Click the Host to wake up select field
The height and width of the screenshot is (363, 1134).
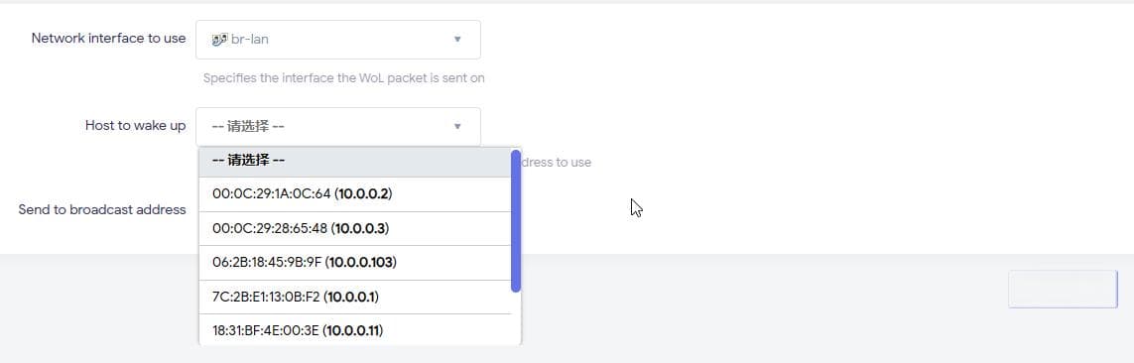click(x=337, y=127)
